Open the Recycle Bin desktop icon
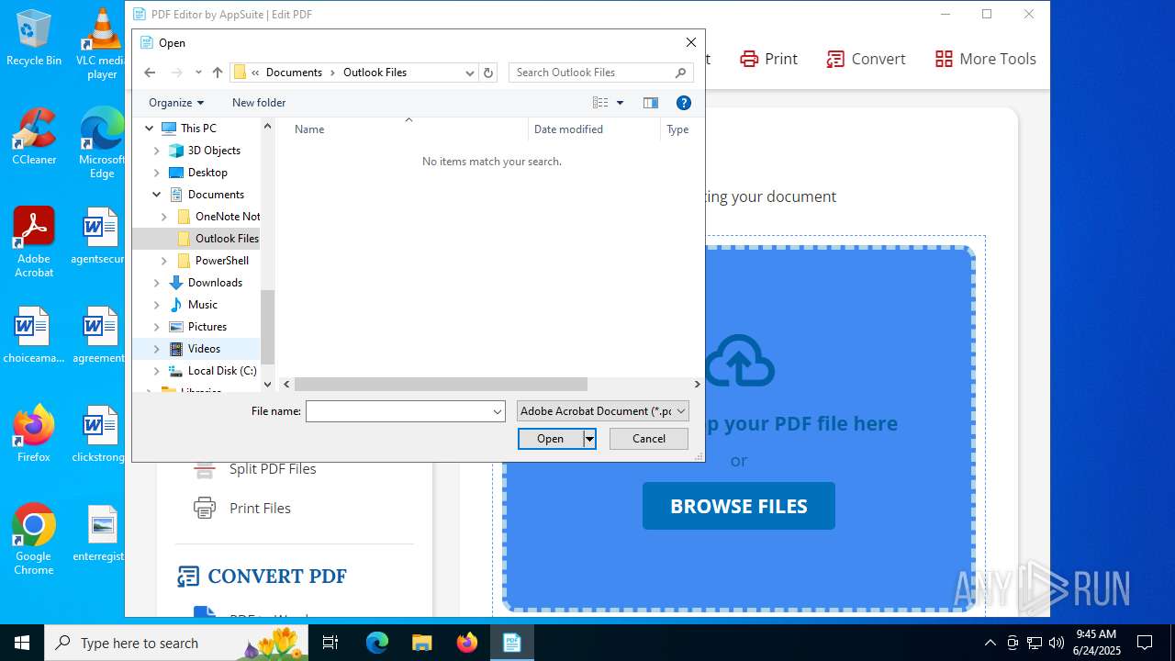The width and height of the screenshot is (1175, 661). (x=34, y=39)
